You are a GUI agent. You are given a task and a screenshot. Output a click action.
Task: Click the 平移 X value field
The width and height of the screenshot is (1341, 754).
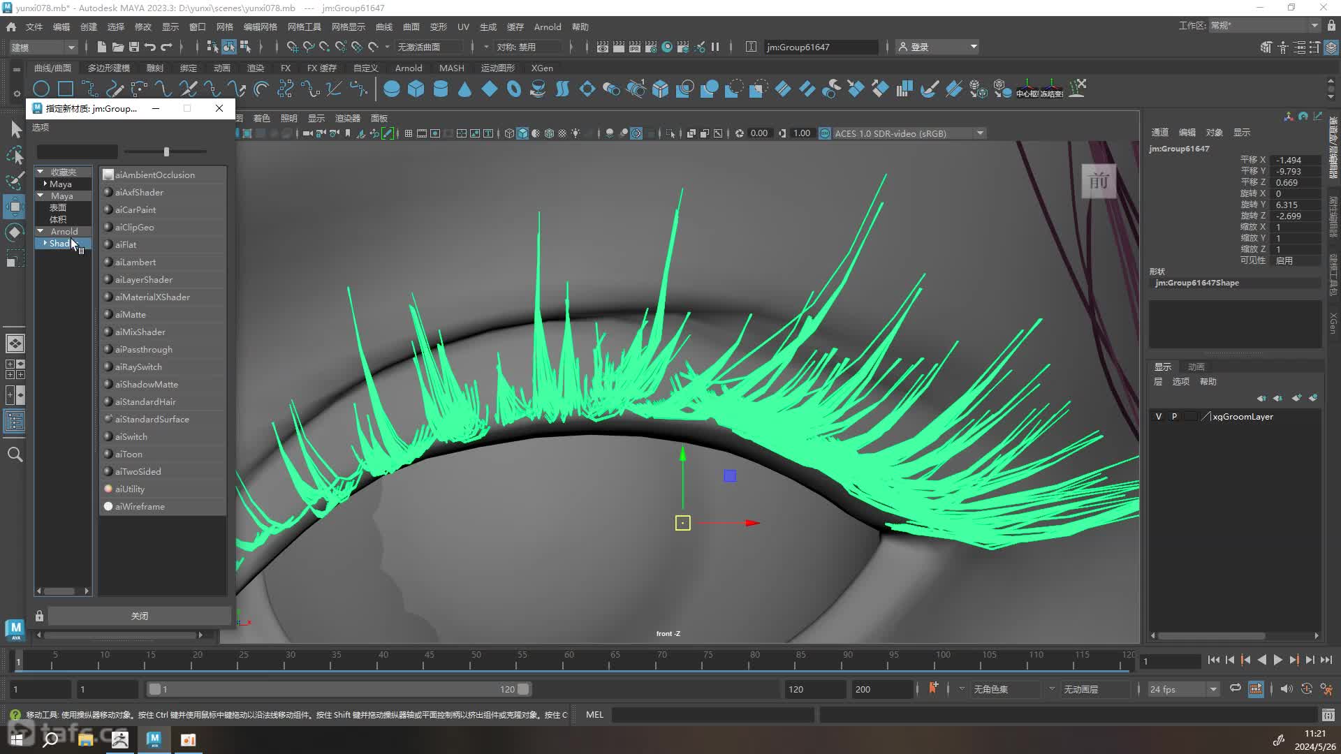(1296, 160)
